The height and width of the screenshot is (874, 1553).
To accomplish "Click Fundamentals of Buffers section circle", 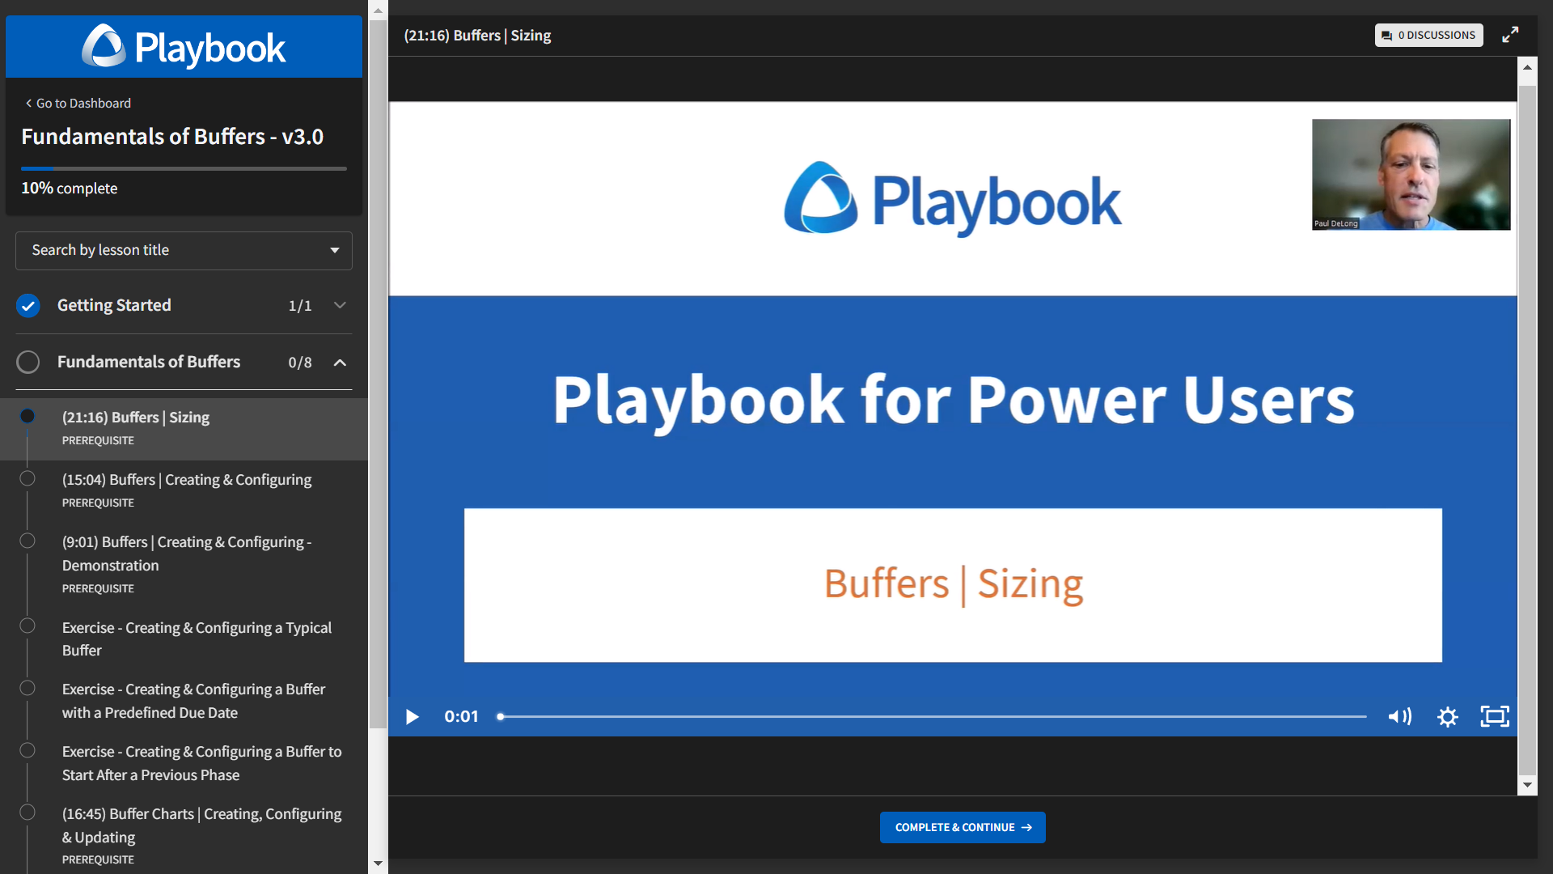I will click(28, 362).
